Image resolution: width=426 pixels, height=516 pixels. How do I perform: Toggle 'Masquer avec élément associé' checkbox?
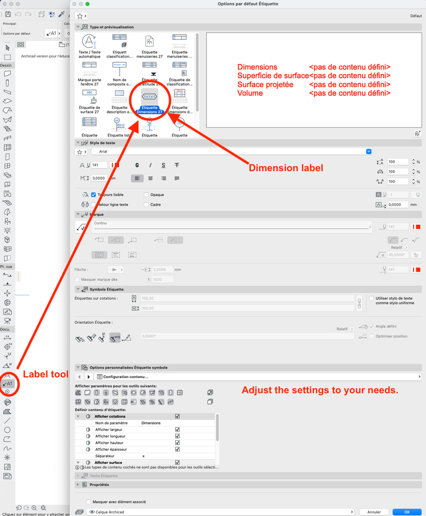coord(88,502)
